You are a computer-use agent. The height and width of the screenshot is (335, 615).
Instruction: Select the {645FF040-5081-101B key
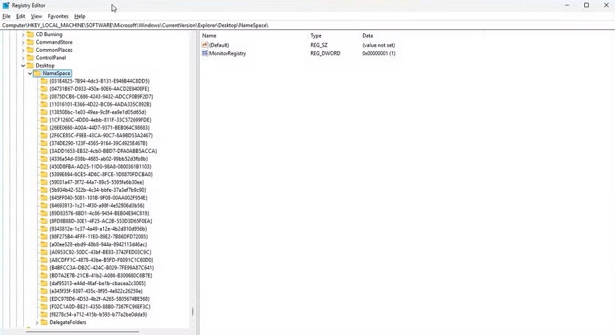[x=98, y=198]
